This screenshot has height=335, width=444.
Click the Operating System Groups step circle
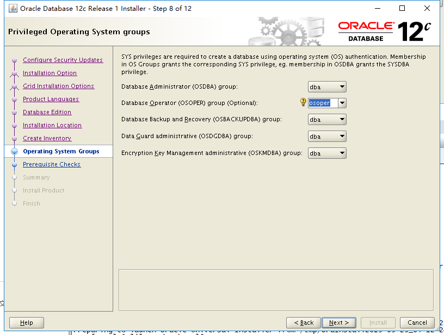coord(15,151)
